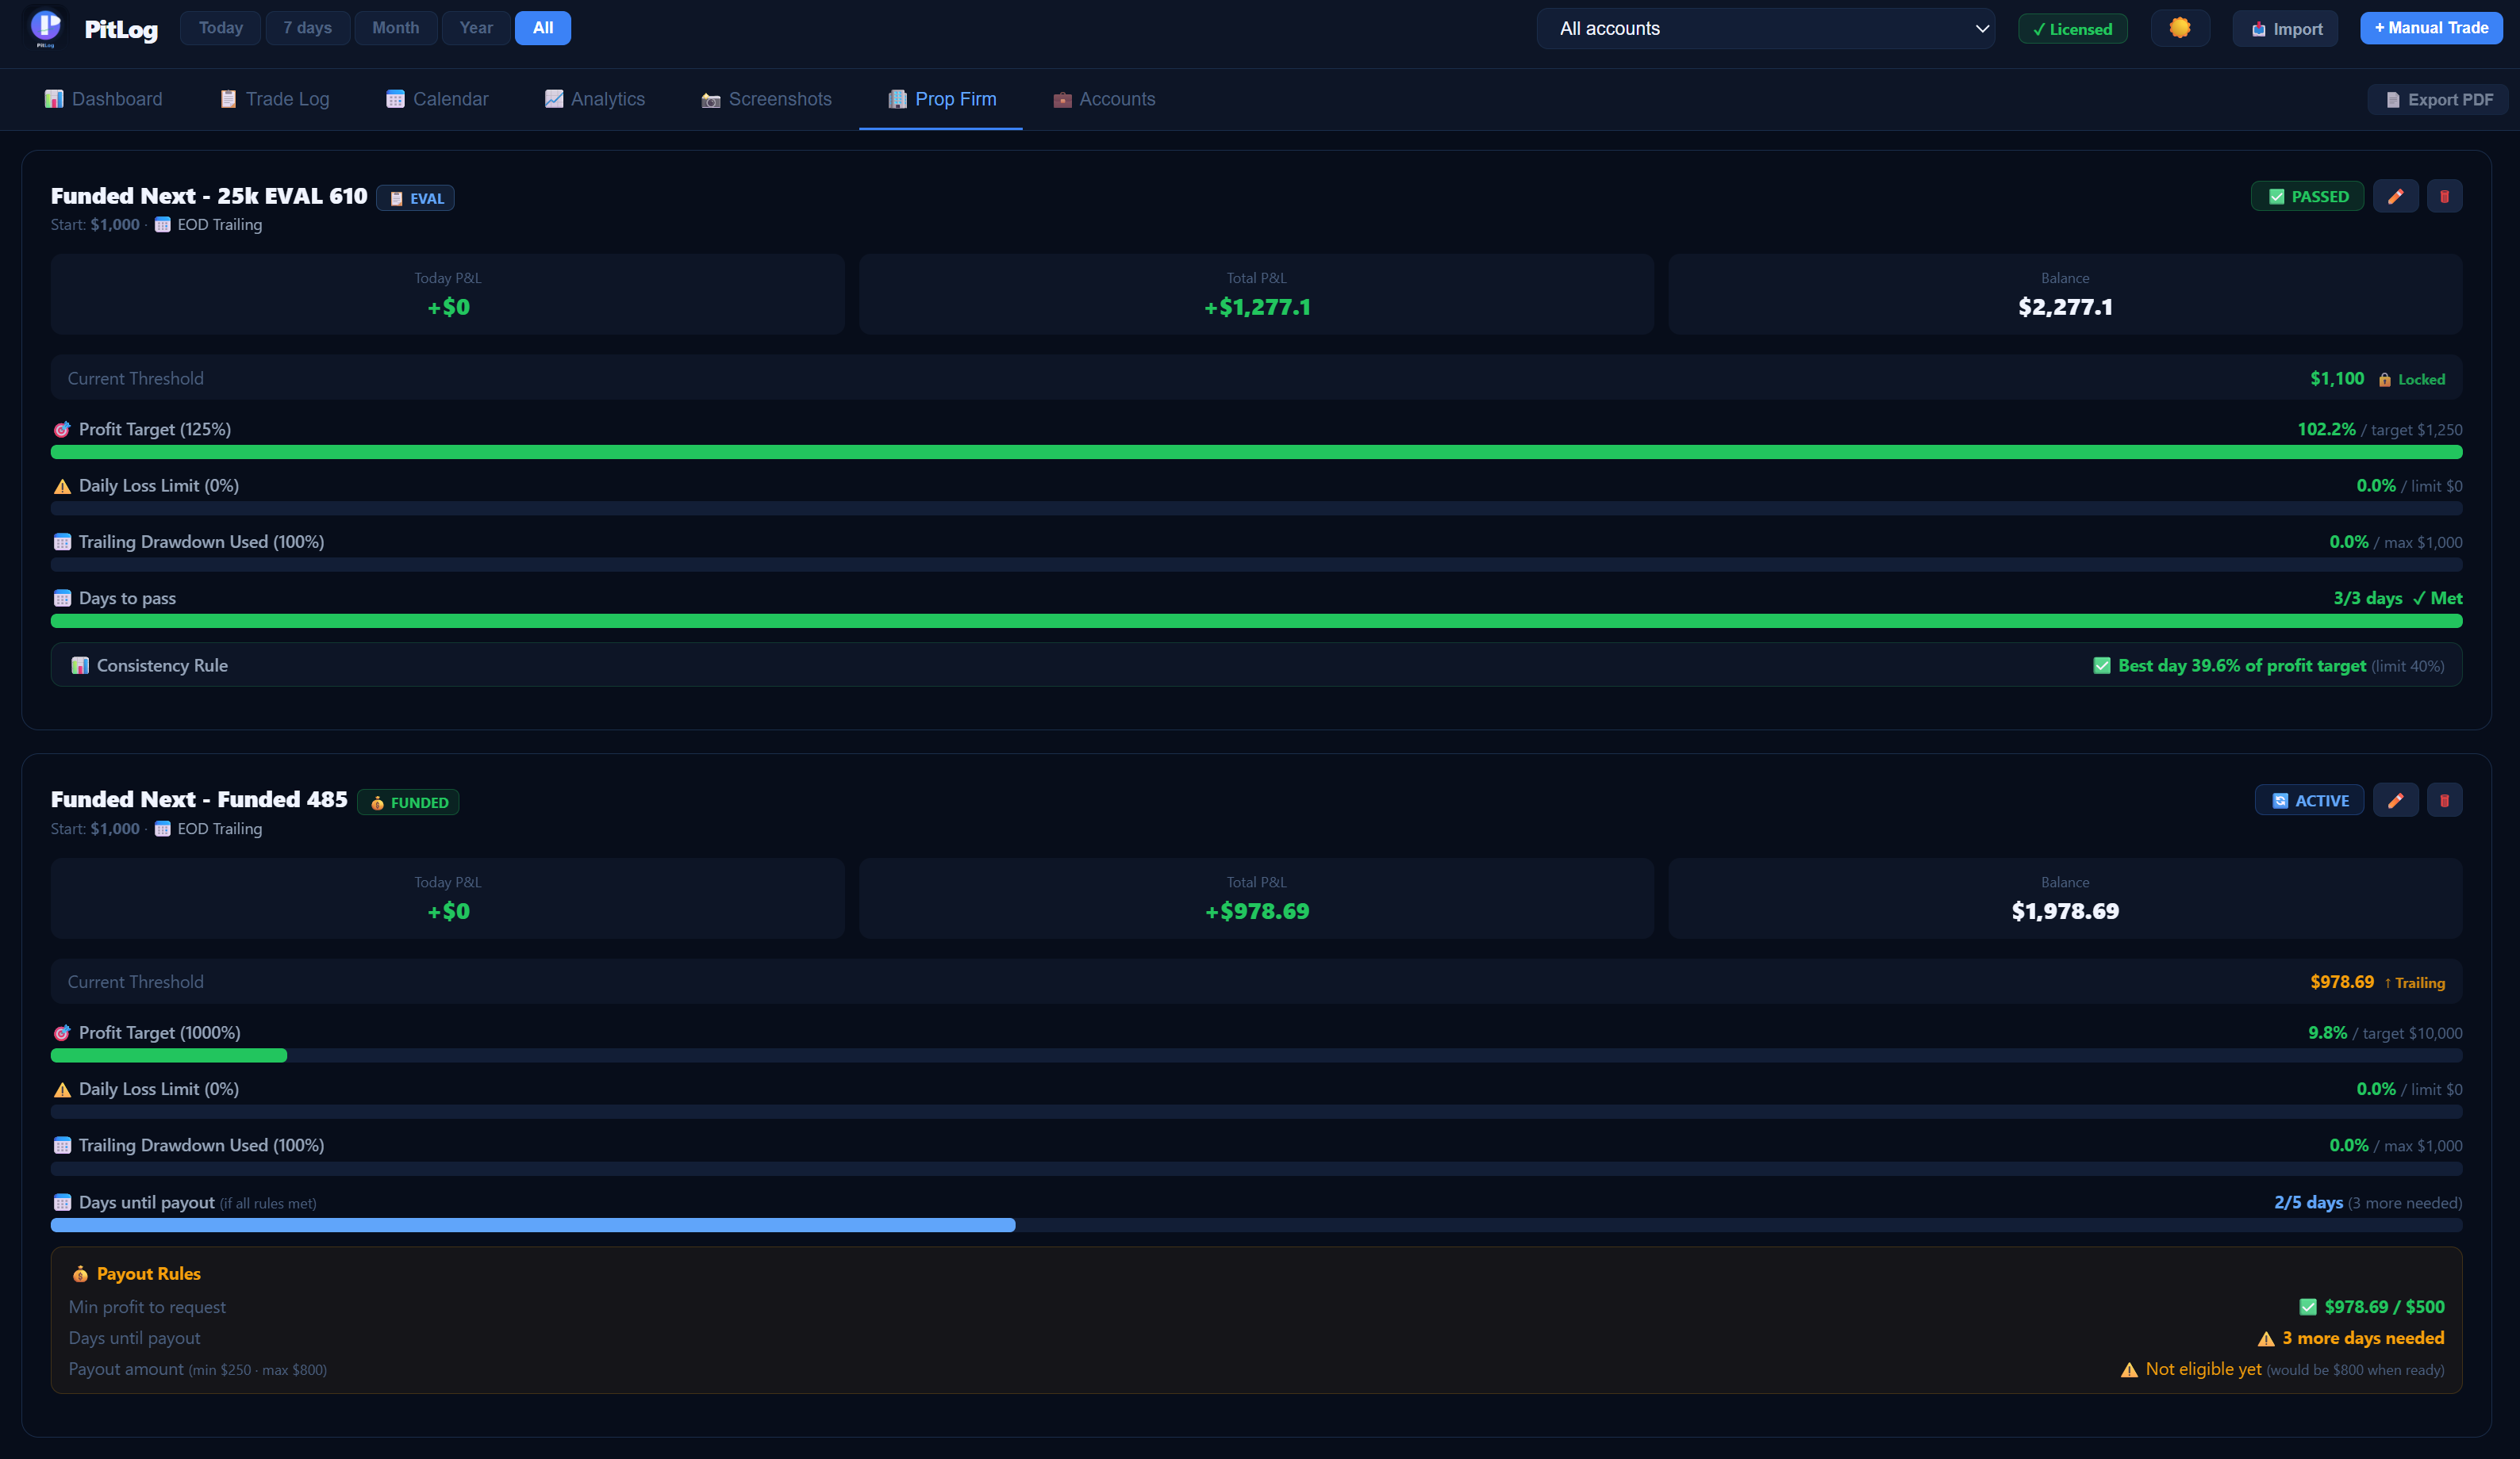Click the warning icon beside Not eligible yet
2520x1459 pixels.
pos(2129,1370)
